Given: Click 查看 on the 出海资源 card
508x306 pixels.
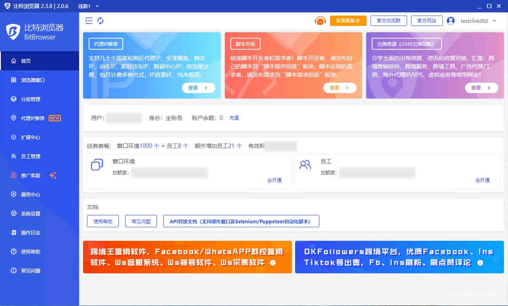Looking at the screenshot, I should tap(481, 88).
